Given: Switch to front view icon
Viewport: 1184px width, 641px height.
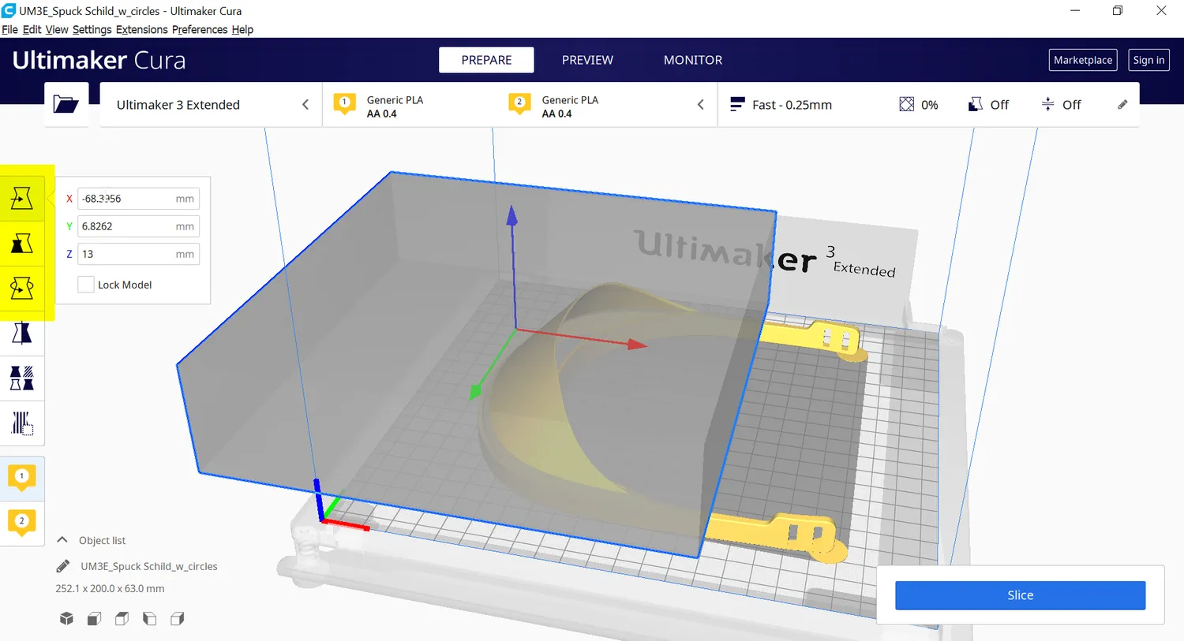Looking at the screenshot, I should click(x=94, y=618).
